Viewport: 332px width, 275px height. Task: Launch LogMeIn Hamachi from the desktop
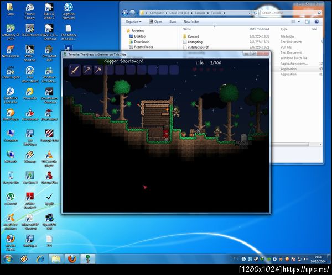point(69,11)
